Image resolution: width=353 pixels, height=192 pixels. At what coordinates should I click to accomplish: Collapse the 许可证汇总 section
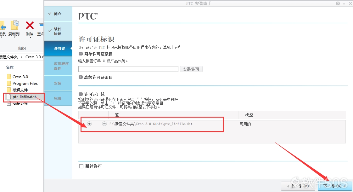[x=81, y=94]
